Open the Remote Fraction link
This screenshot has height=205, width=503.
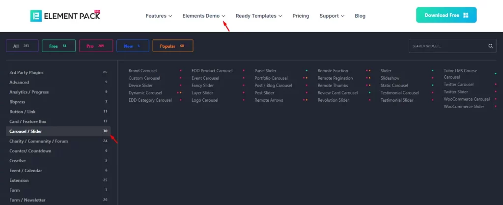[x=333, y=71]
